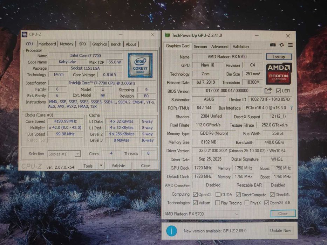This screenshot has height=245, width=327.
Task: Open the GPU-Z hamburger menu icon
Action: click(x=290, y=45)
